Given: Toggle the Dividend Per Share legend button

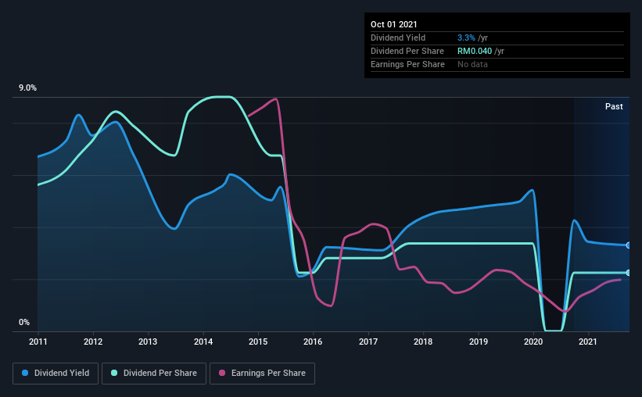Looking at the screenshot, I should pyautogui.click(x=154, y=374).
